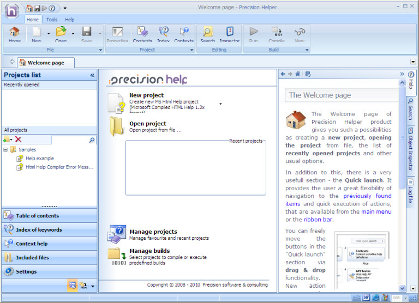Click the Internet Explorer icon in status bar
Image resolution: width=419 pixels, height=303 pixels.
[x=375, y=298]
